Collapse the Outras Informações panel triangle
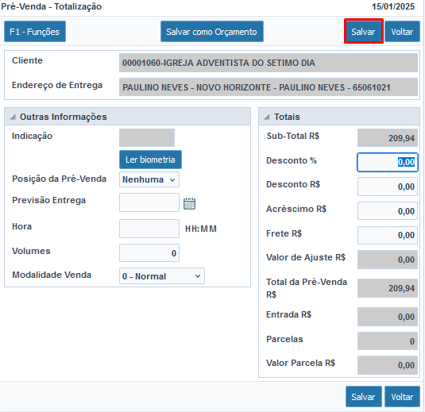The height and width of the screenshot is (412, 425). 13,117
